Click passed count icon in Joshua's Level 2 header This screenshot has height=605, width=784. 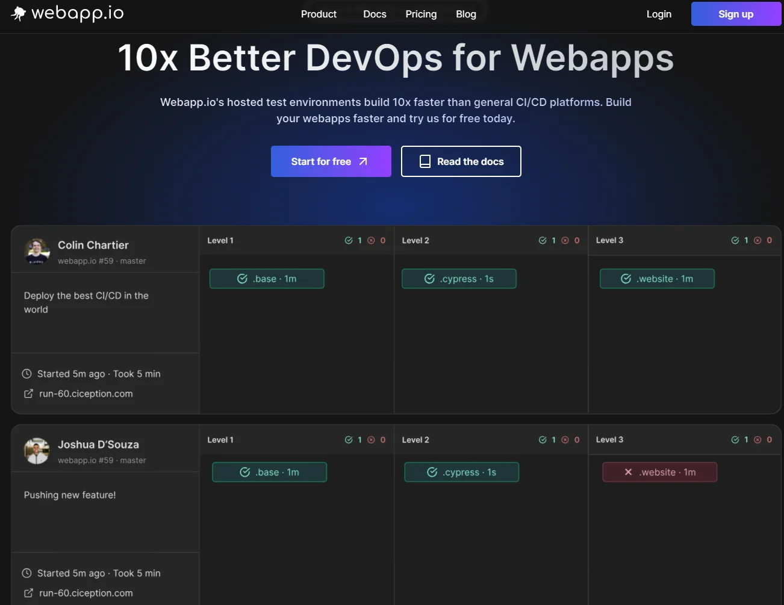point(543,440)
